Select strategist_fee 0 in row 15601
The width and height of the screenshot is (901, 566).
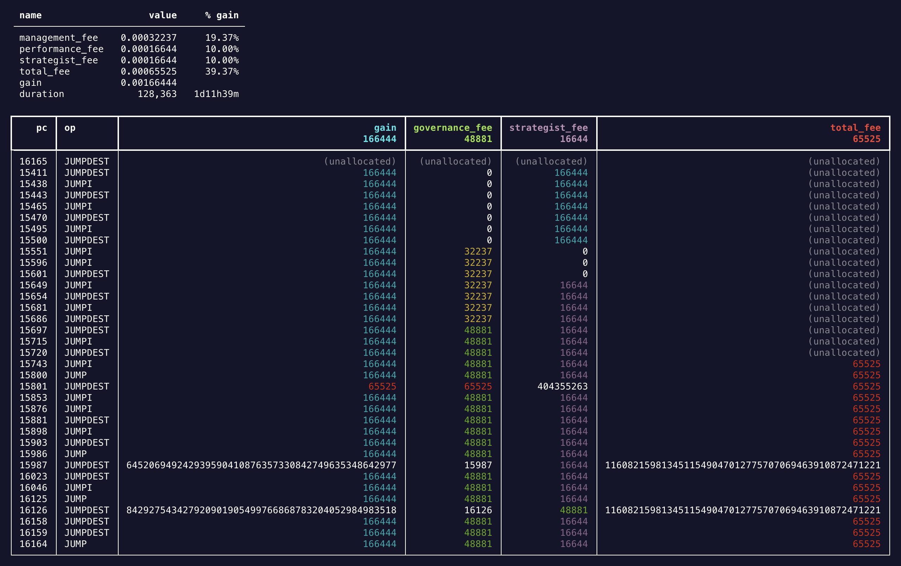tap(585, 274)
